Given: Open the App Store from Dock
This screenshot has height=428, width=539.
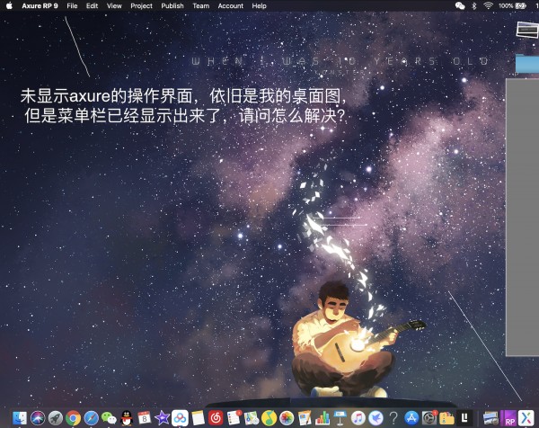Looking at the screenshot, I should 411,418.
